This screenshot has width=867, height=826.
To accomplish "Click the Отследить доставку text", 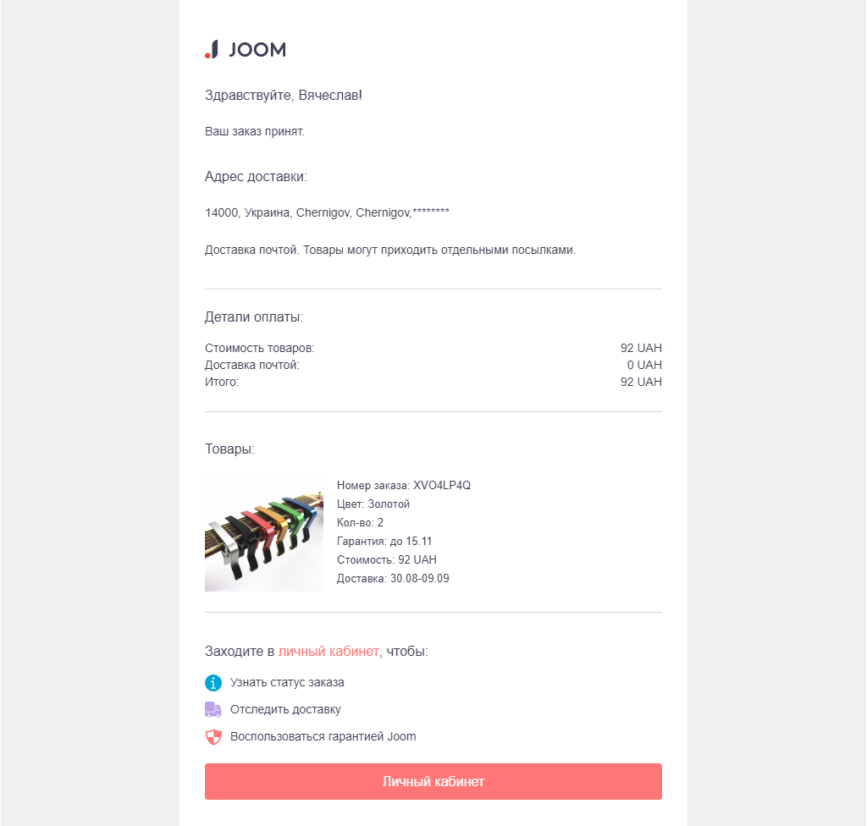I will [x=285, y=709].
